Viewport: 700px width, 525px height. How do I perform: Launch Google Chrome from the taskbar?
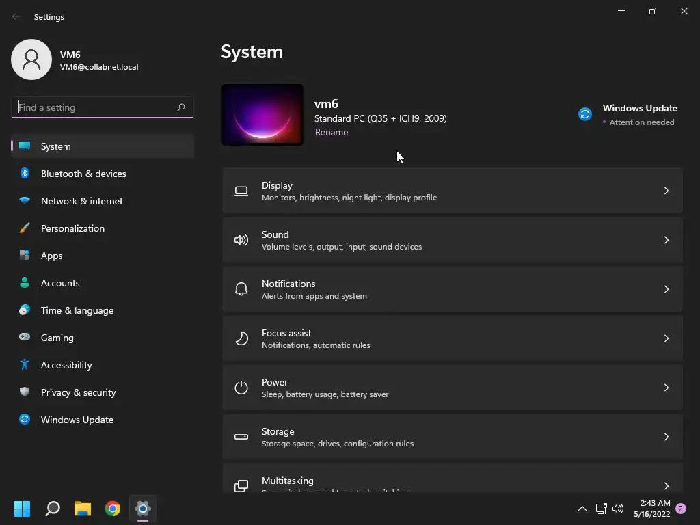pyautogui.click(x=113, y=509)
